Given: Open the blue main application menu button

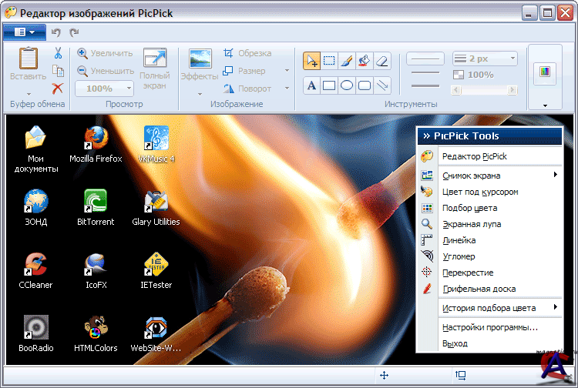Looking at the screenshot, I should pyautogui.click(x=24, y=32).
